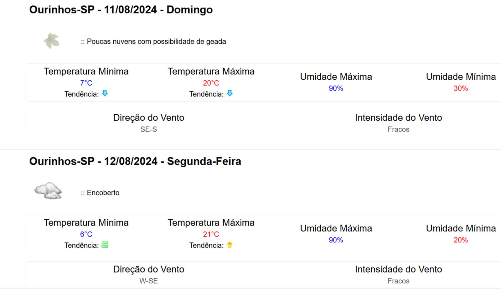This screenshot has height=289, width=501.
Task: Select the Ourinhos-SP 11/08/2024 Domingo heading
Action: [121, 10]
